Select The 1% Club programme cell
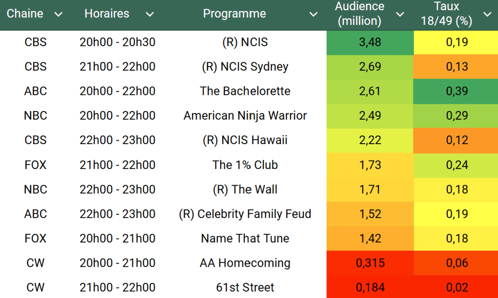This screenshot has width=498, height=298. tap(245, 165)
